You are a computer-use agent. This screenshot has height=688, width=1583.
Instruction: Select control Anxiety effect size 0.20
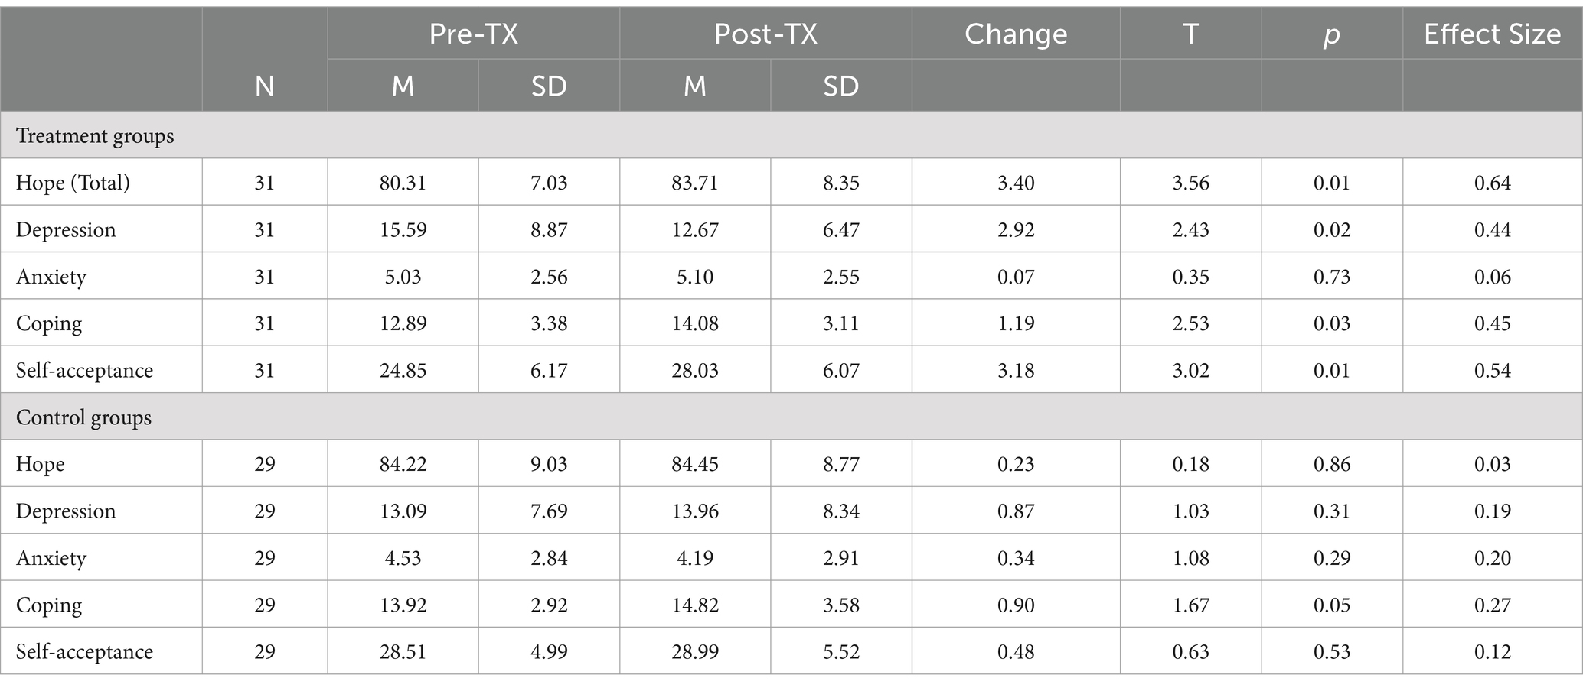tap(1492, 558)
